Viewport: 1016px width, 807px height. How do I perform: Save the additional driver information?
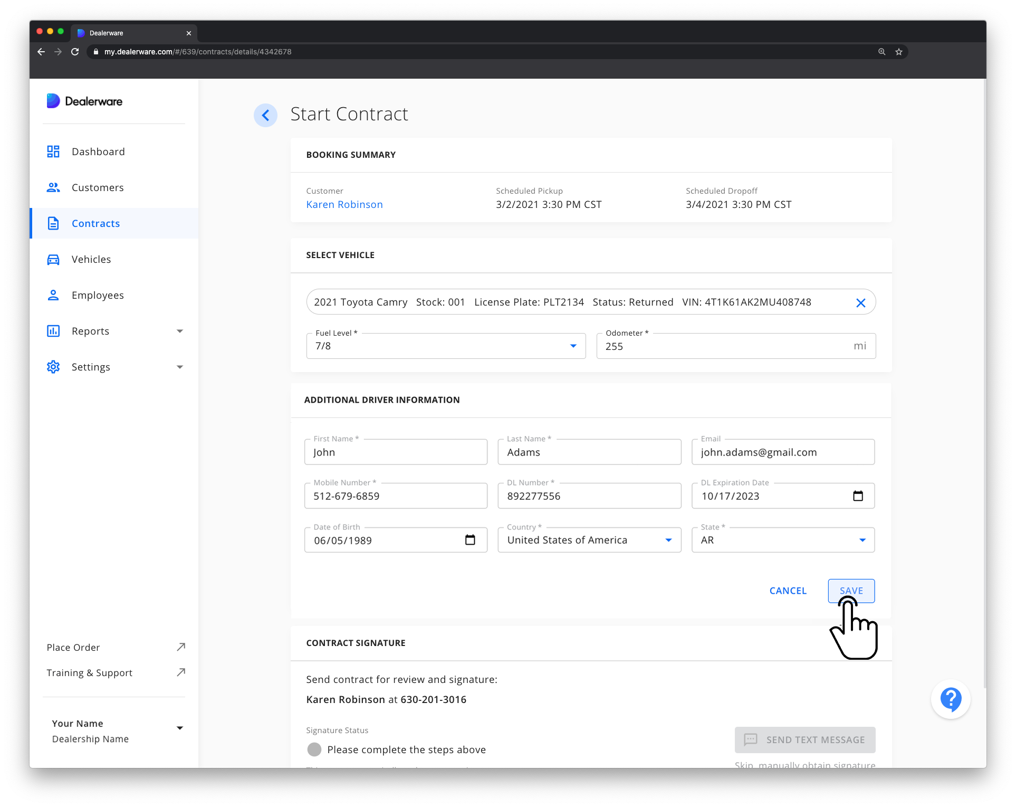(851, 591)
